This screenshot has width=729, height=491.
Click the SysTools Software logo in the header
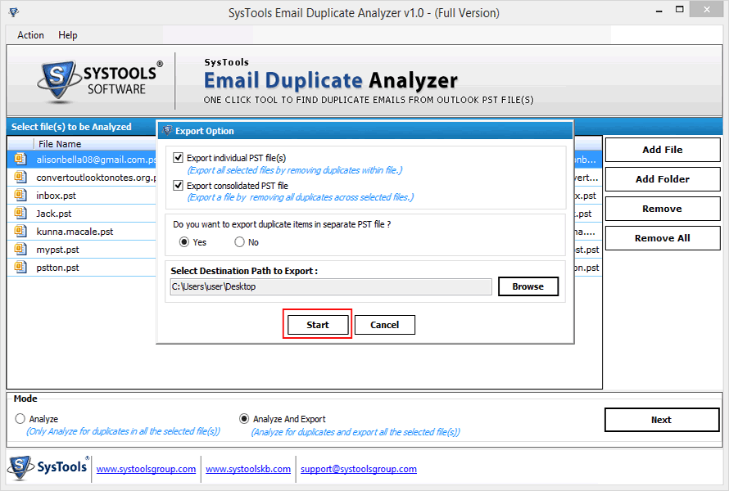tap(100, 81)
